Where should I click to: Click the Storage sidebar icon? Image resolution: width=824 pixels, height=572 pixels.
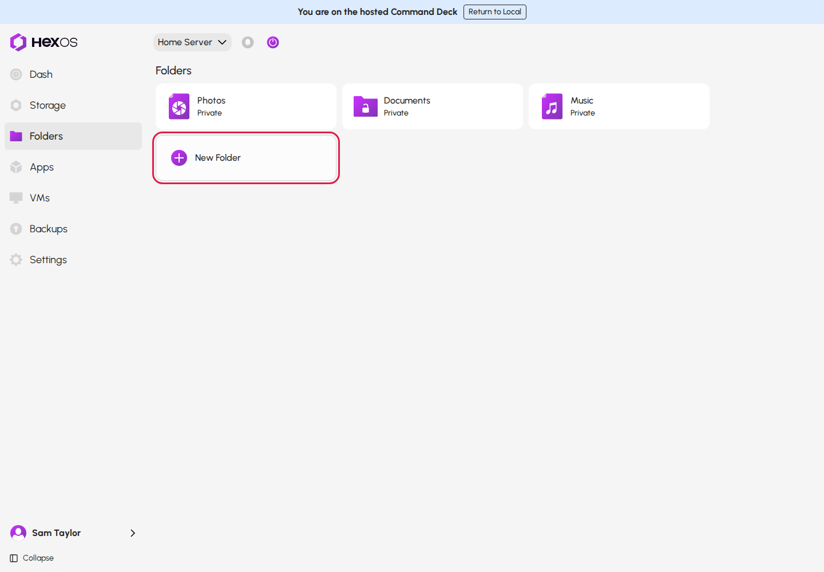click(16, 105)
